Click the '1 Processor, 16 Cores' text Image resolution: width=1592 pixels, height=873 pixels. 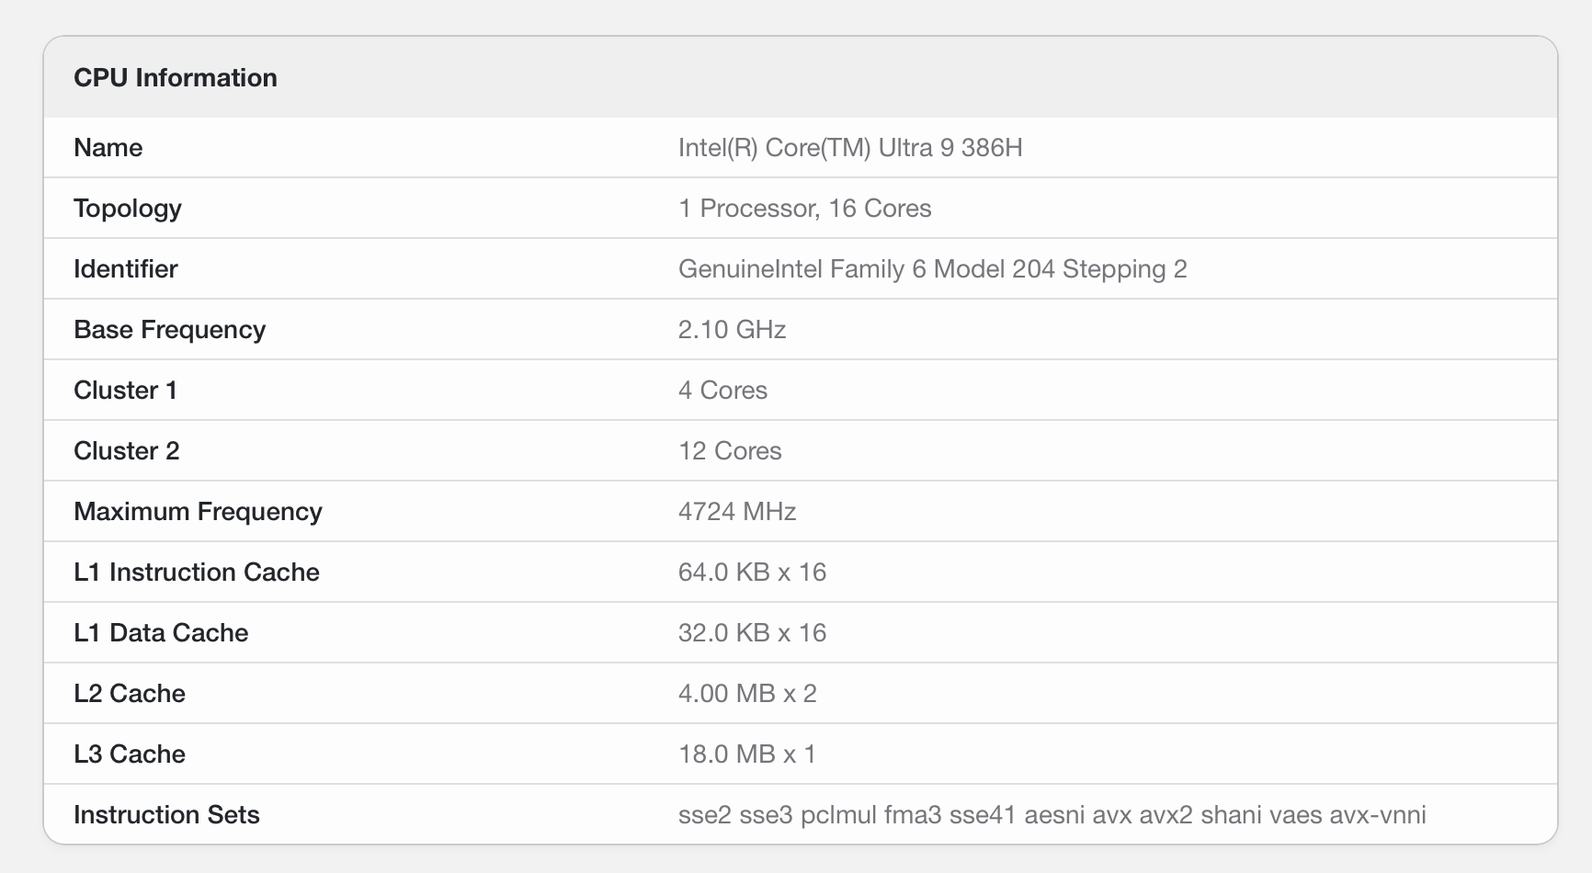tap(804, 209)
